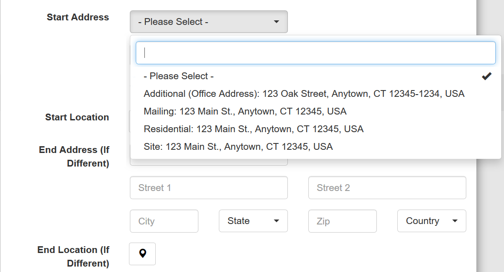This screenshot has width=504, height=272.
Task: Click the dropdown search box
Action: point(315,52)
